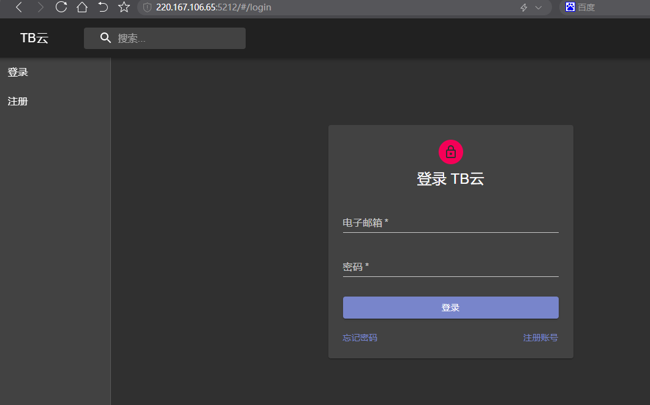Click the site security shield icon

point(147,7)
